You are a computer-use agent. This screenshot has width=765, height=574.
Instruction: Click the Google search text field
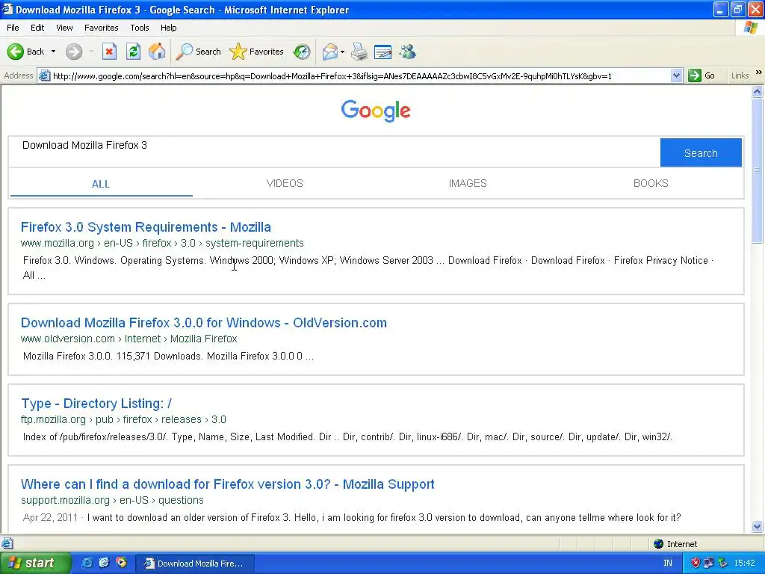pyautogui.click(x=334, y=152)
